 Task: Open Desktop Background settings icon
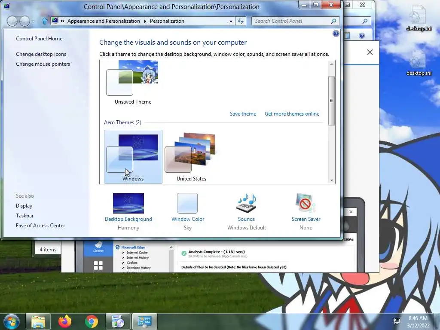click(128, 203)
